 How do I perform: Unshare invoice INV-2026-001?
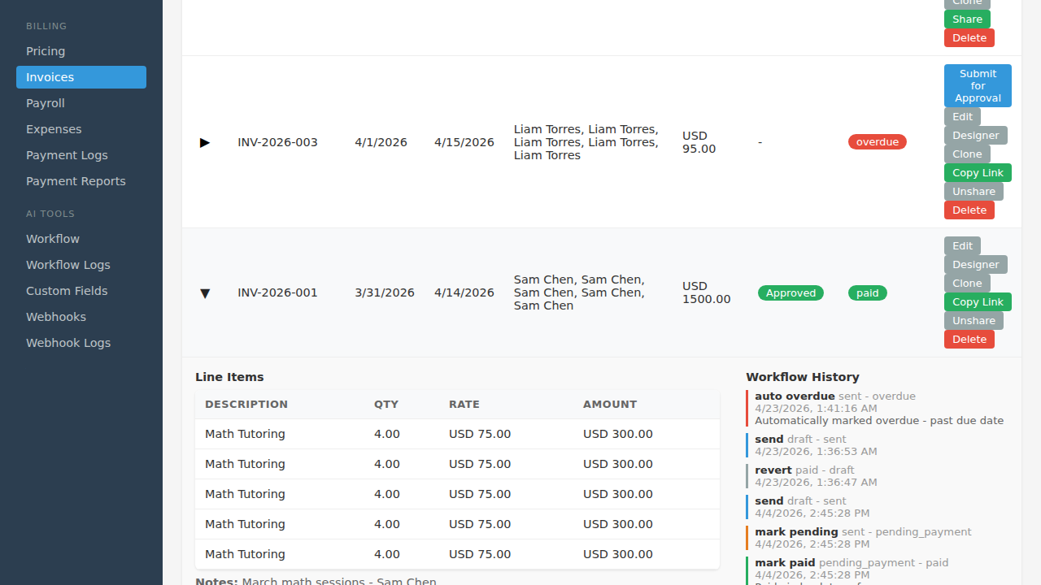tap(973, 321)
